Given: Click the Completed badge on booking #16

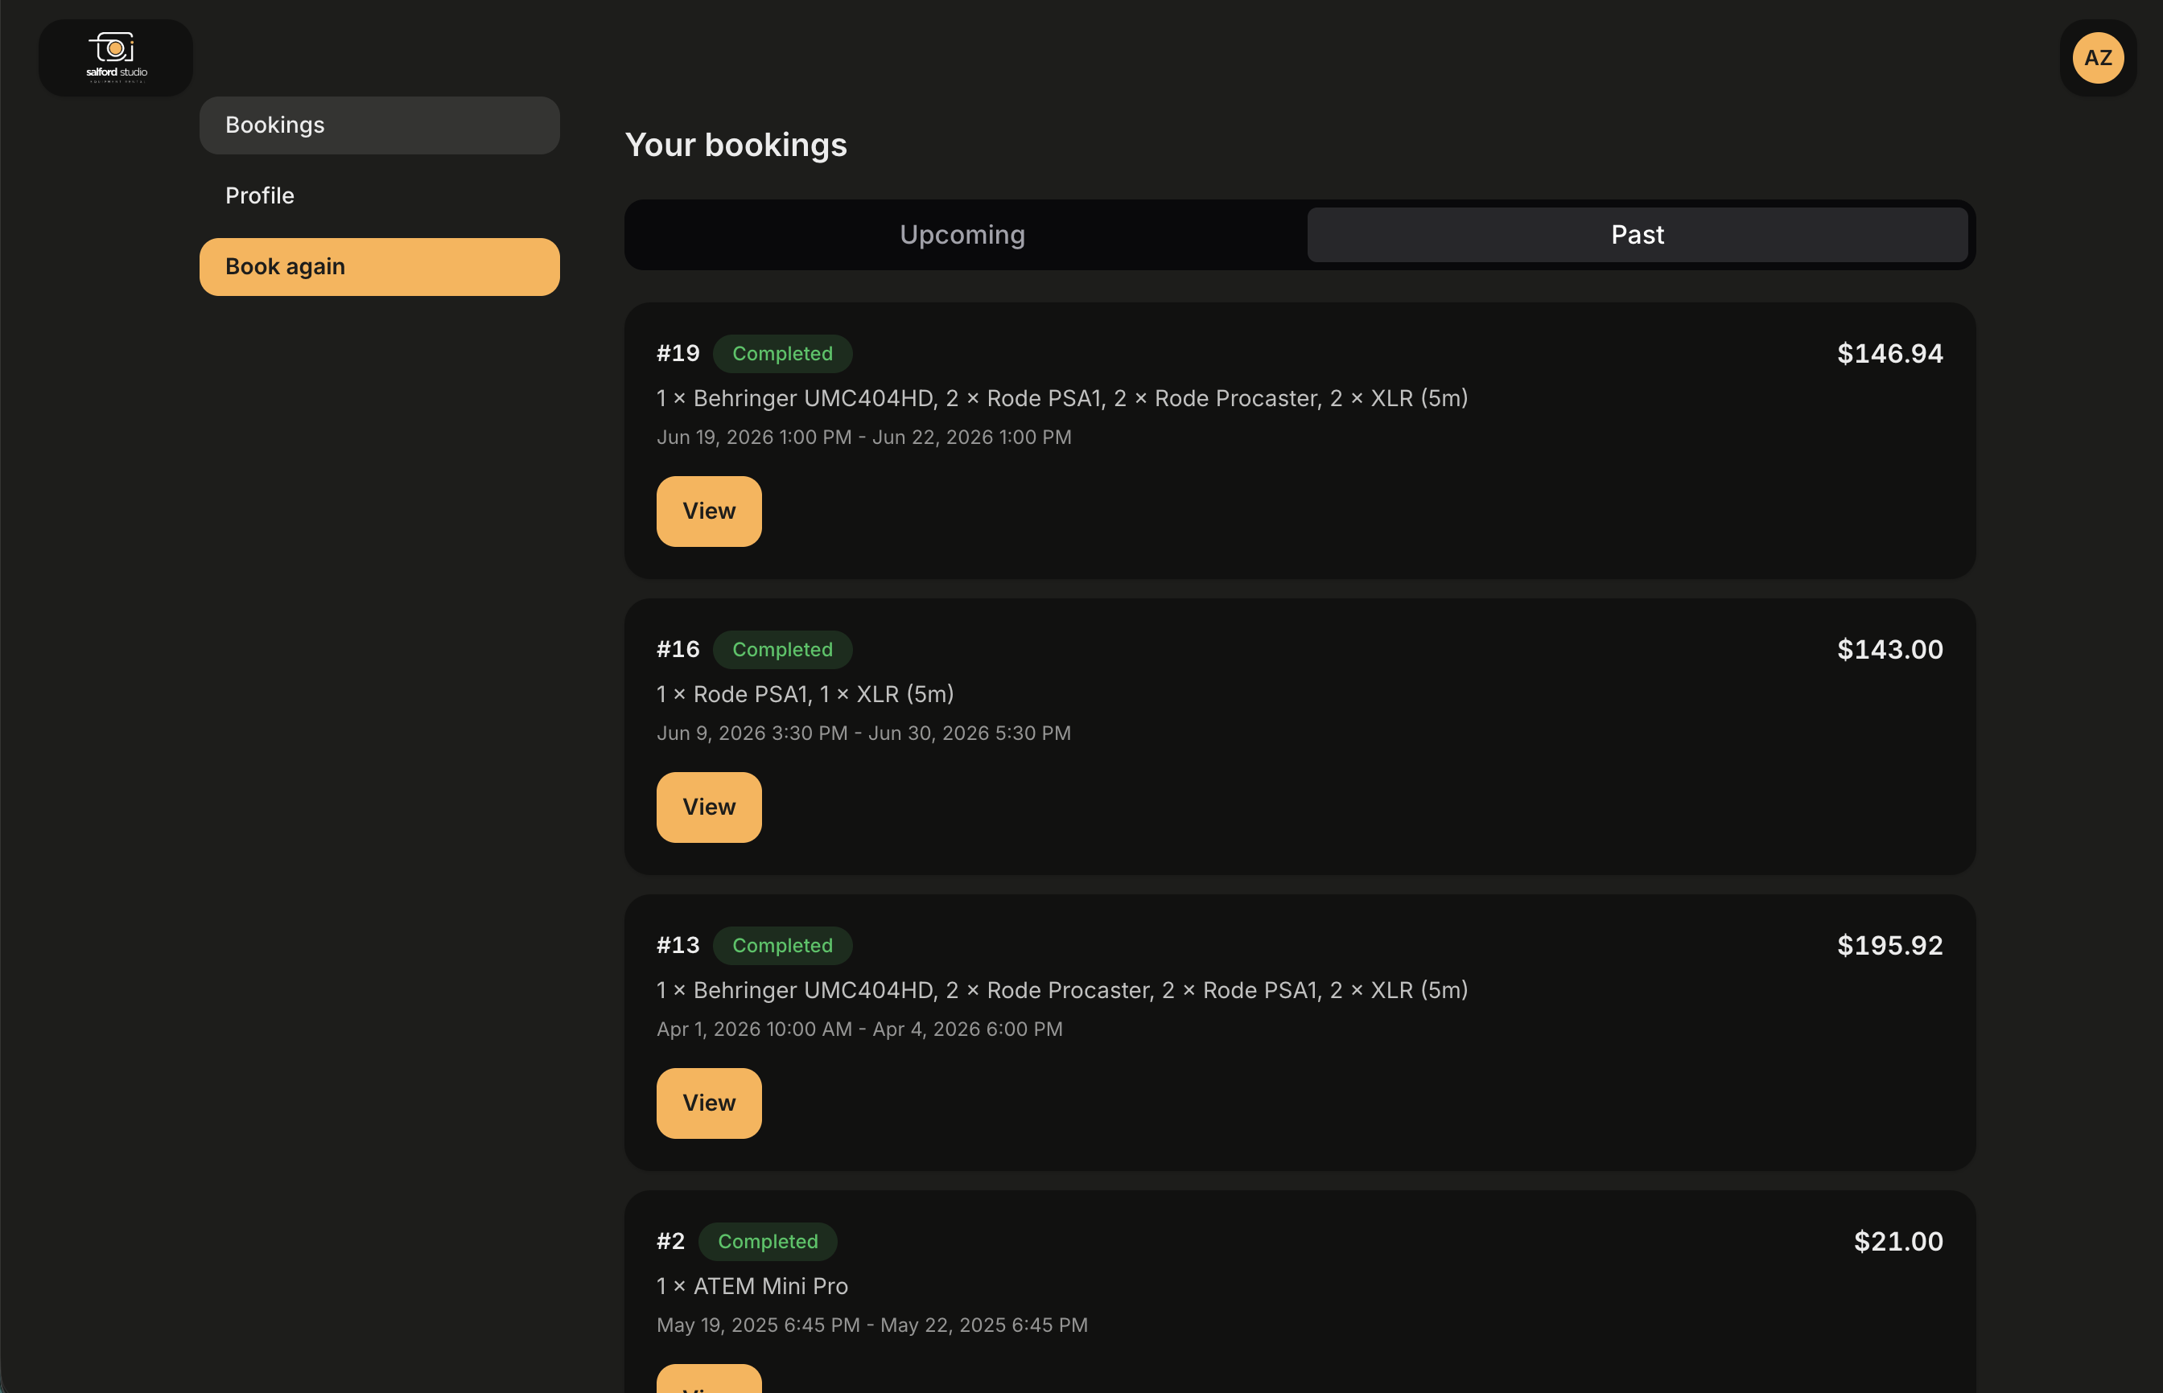Looking at the screenshot, I should 782,650.
